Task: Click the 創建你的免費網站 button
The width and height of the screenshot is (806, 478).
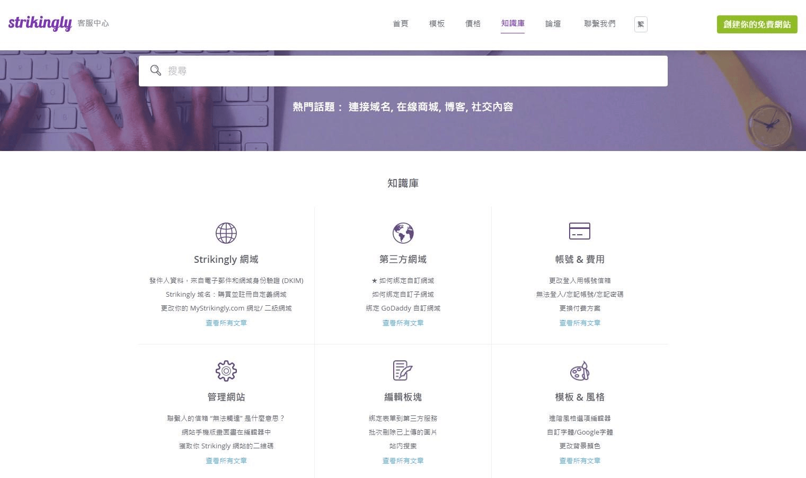Action: point(757,24)
